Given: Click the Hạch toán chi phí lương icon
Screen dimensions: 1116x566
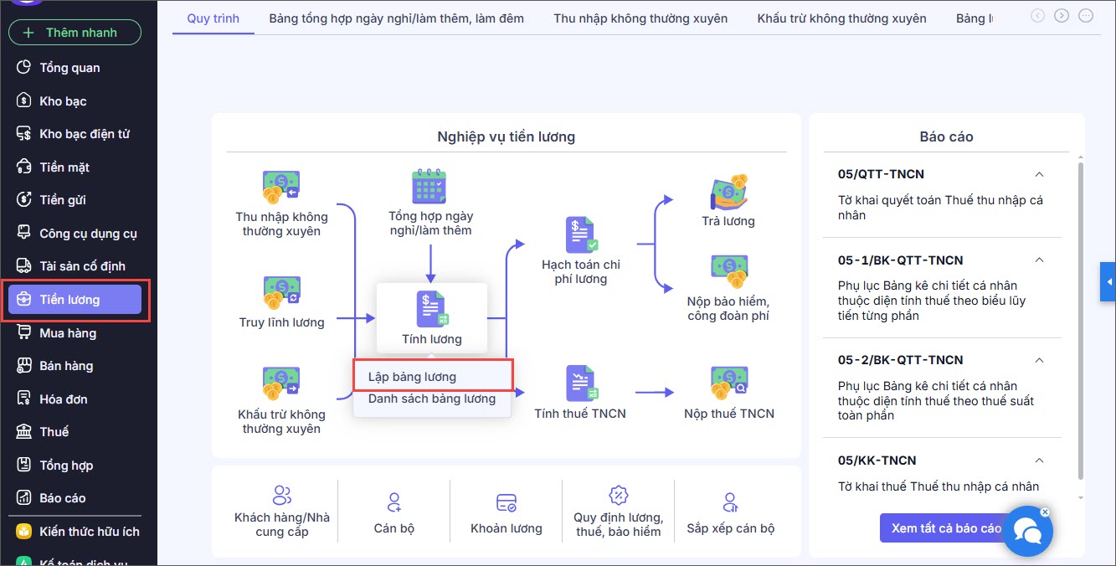Looking at the screenshot, I should [x=581, y=235].
